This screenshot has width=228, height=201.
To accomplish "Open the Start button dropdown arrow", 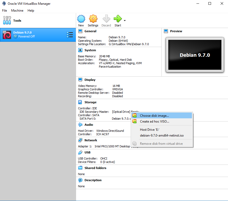I will pos(124,20).
